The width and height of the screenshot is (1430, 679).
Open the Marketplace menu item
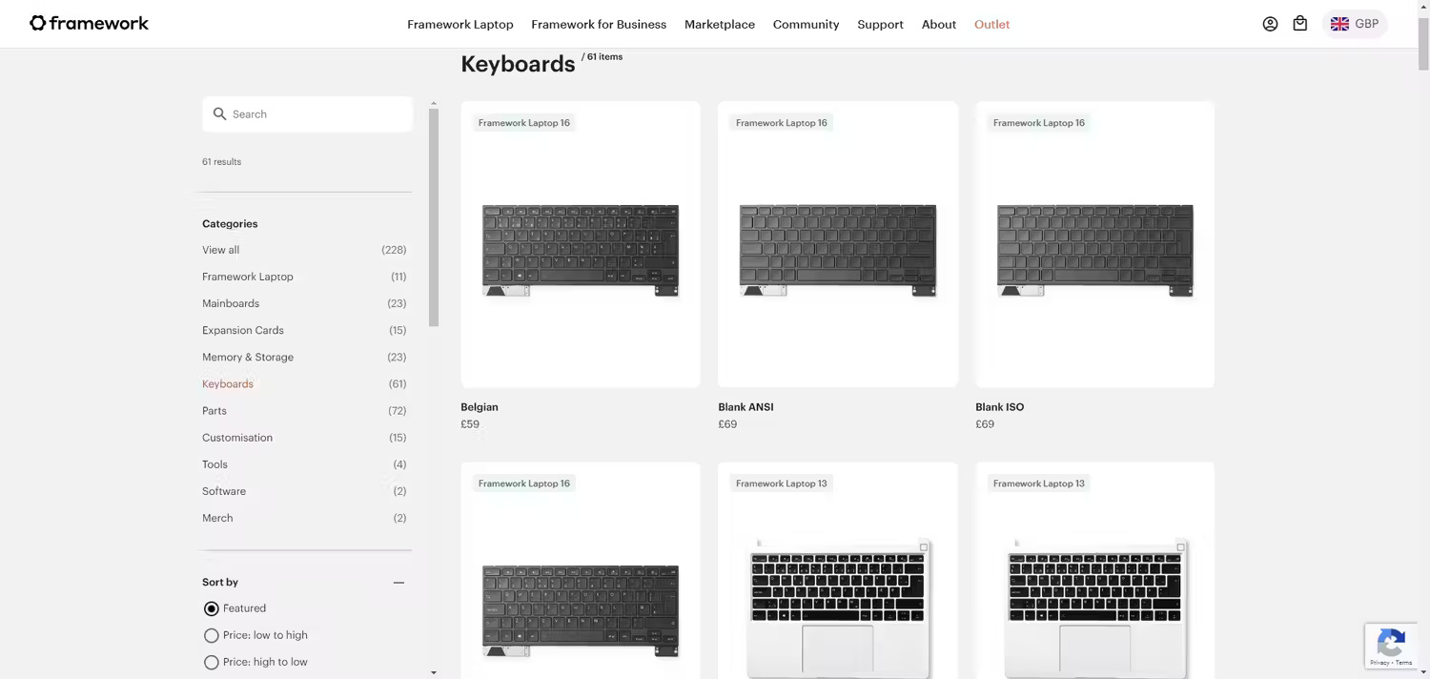720,24
